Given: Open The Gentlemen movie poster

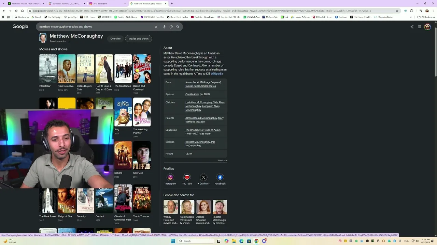Looking at the screenshot, I should [123, 69].
